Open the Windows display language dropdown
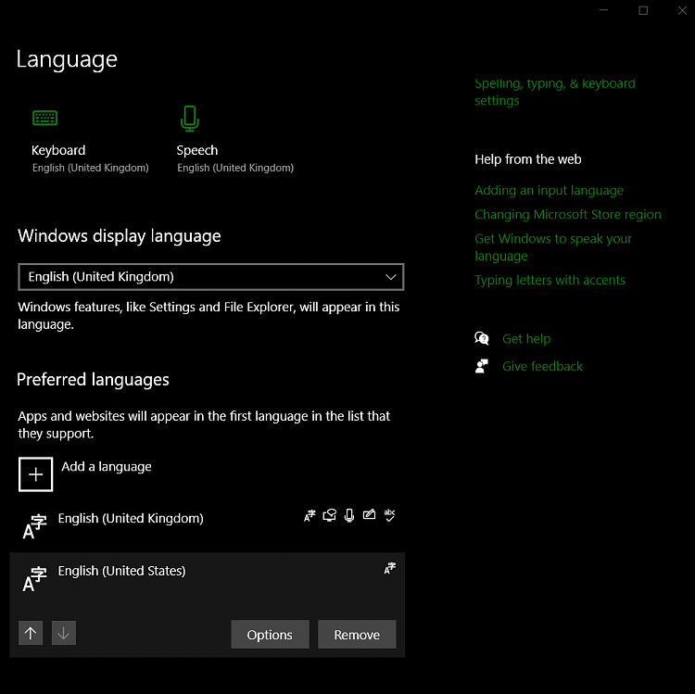 [211, 277]
